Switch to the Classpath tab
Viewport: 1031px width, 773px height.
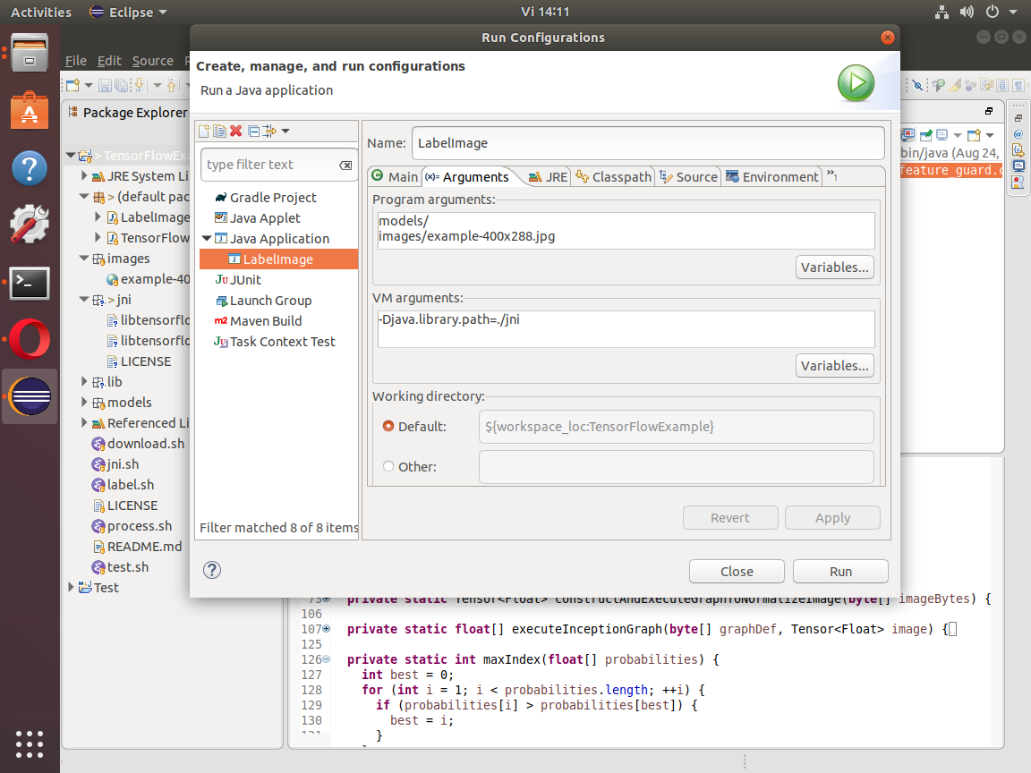point(614,177)
